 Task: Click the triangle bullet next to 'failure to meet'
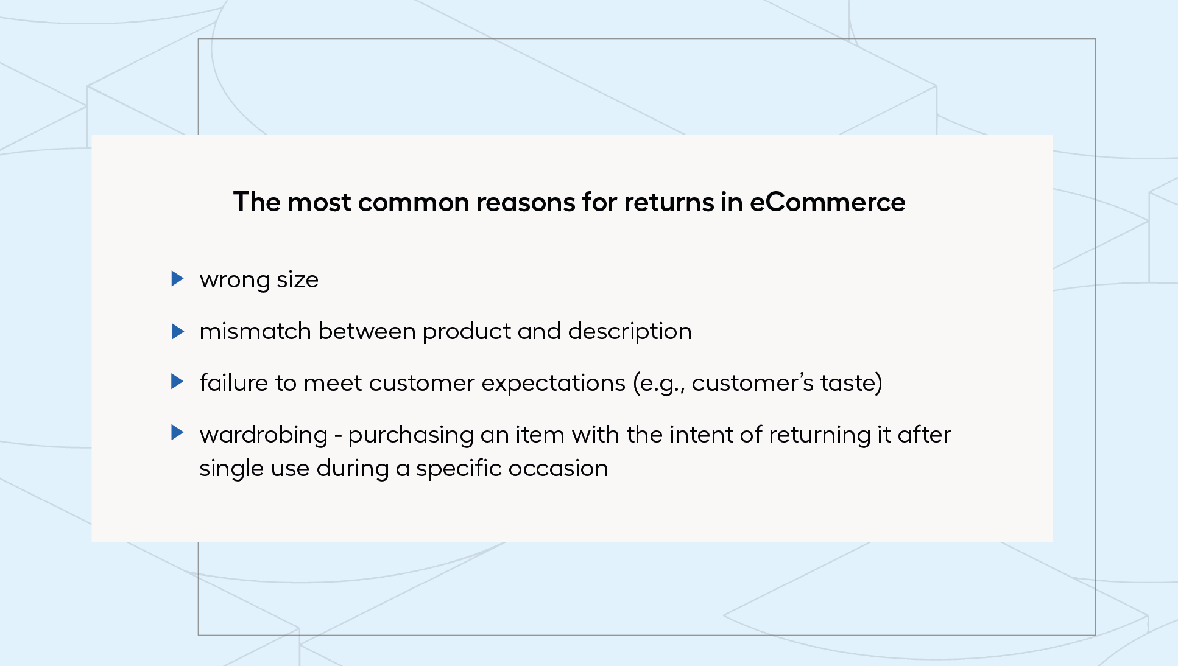click(178, 382)
